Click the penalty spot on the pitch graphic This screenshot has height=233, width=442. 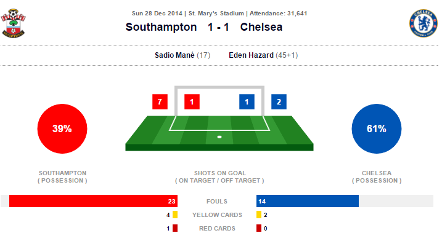click(x=219, y=137)
